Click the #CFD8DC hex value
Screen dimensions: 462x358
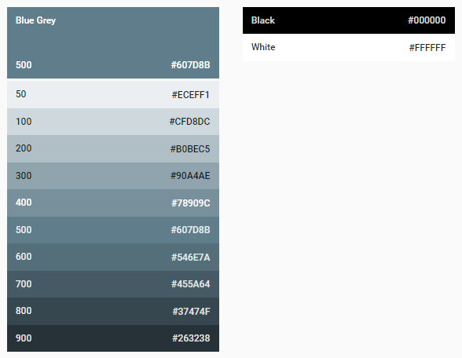coord(189,122)
